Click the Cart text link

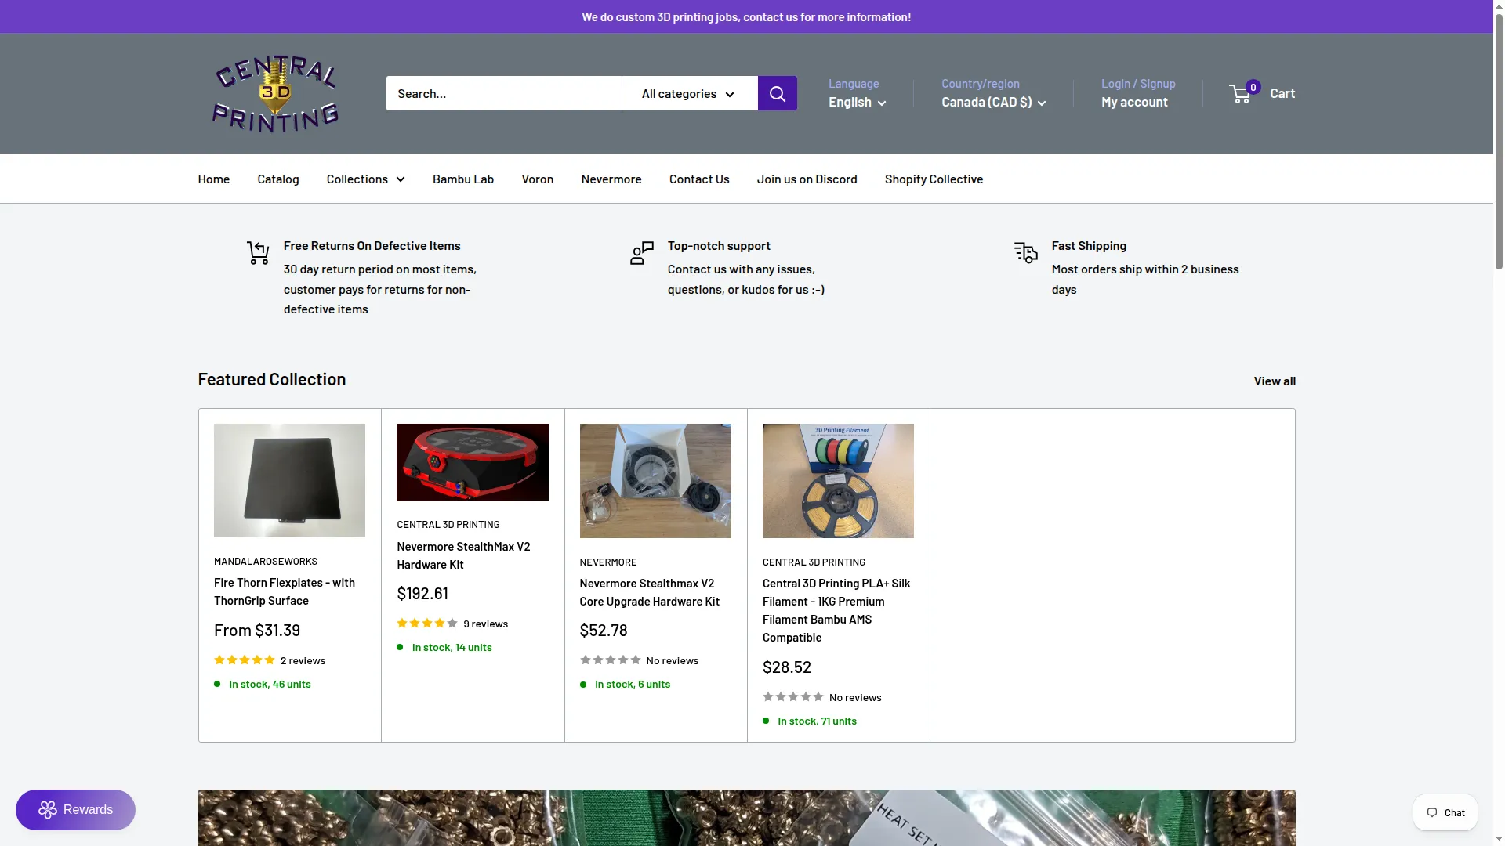coord(1282,93)
